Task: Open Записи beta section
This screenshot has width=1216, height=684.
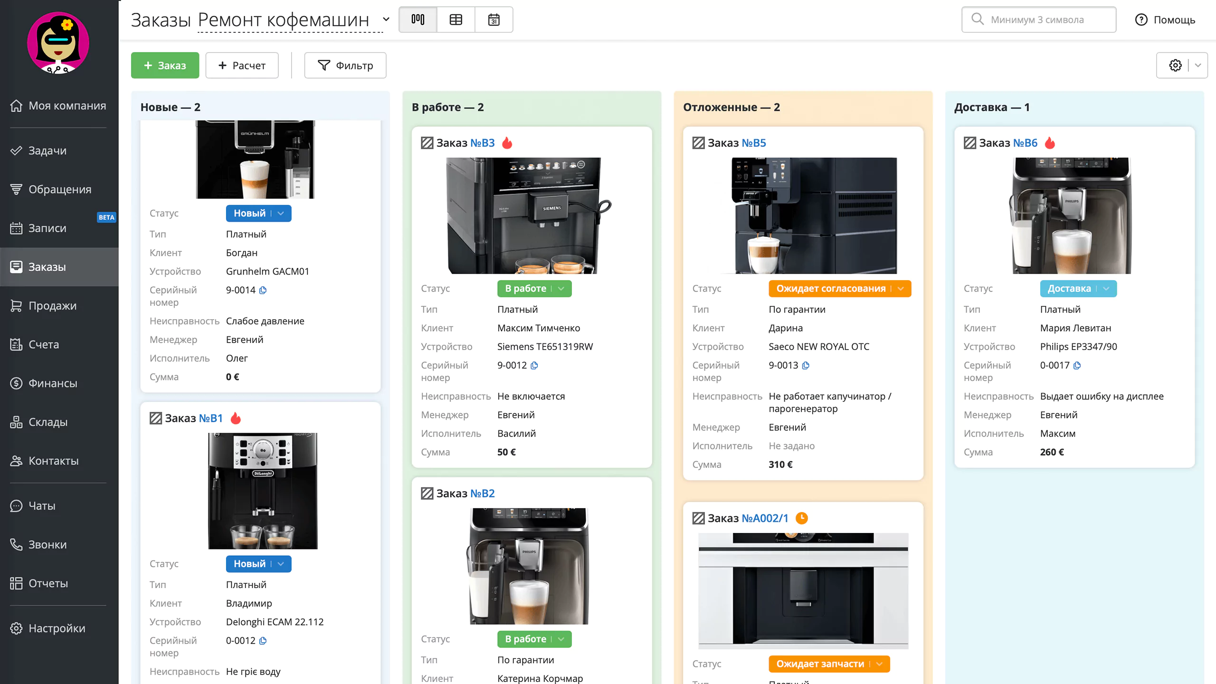Action: click(x=59, y=228)
